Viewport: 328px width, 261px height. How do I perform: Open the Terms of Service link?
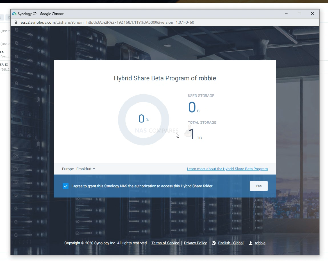click(165, 243)
